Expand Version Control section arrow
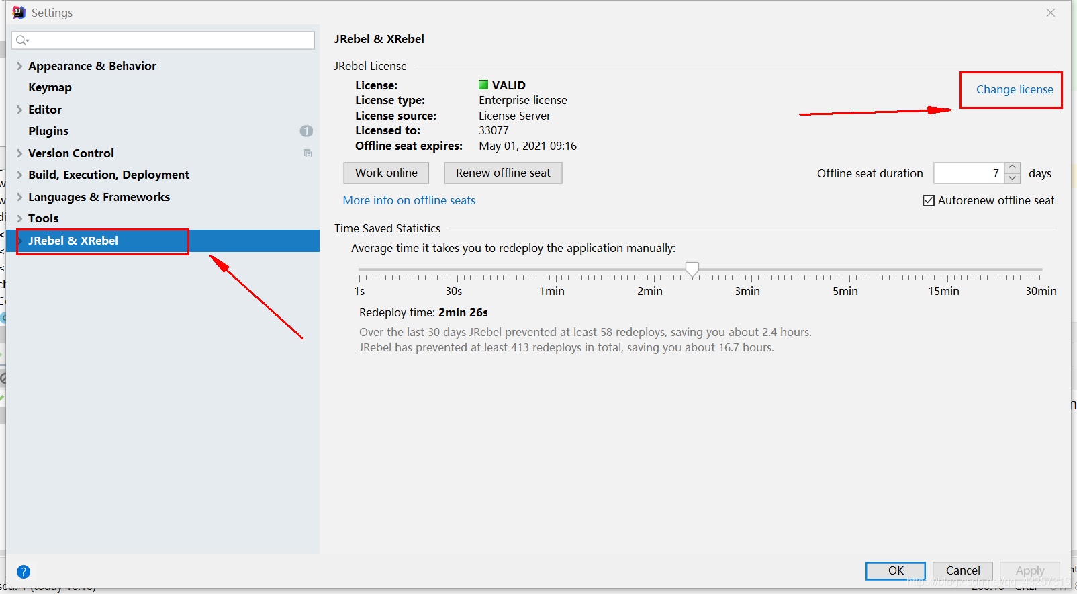Screen dimensions: 1077x594 [19, 153]
